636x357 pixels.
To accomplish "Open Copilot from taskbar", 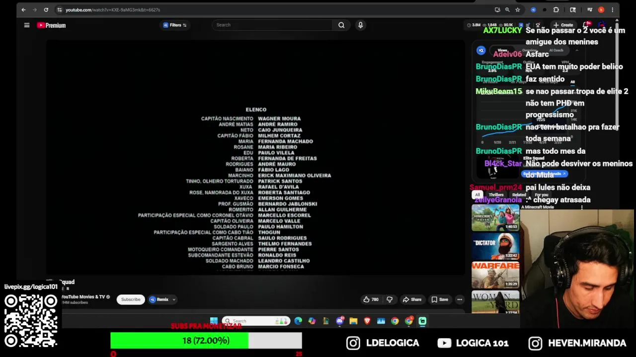I will point(312,321).
